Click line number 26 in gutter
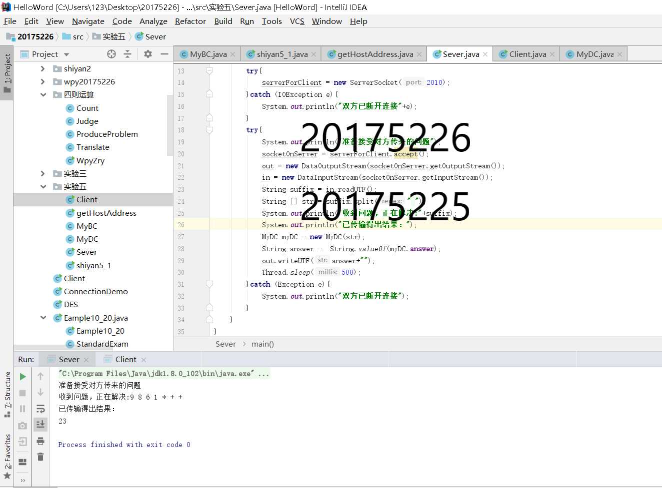662x488 pixels. point(180,225)
